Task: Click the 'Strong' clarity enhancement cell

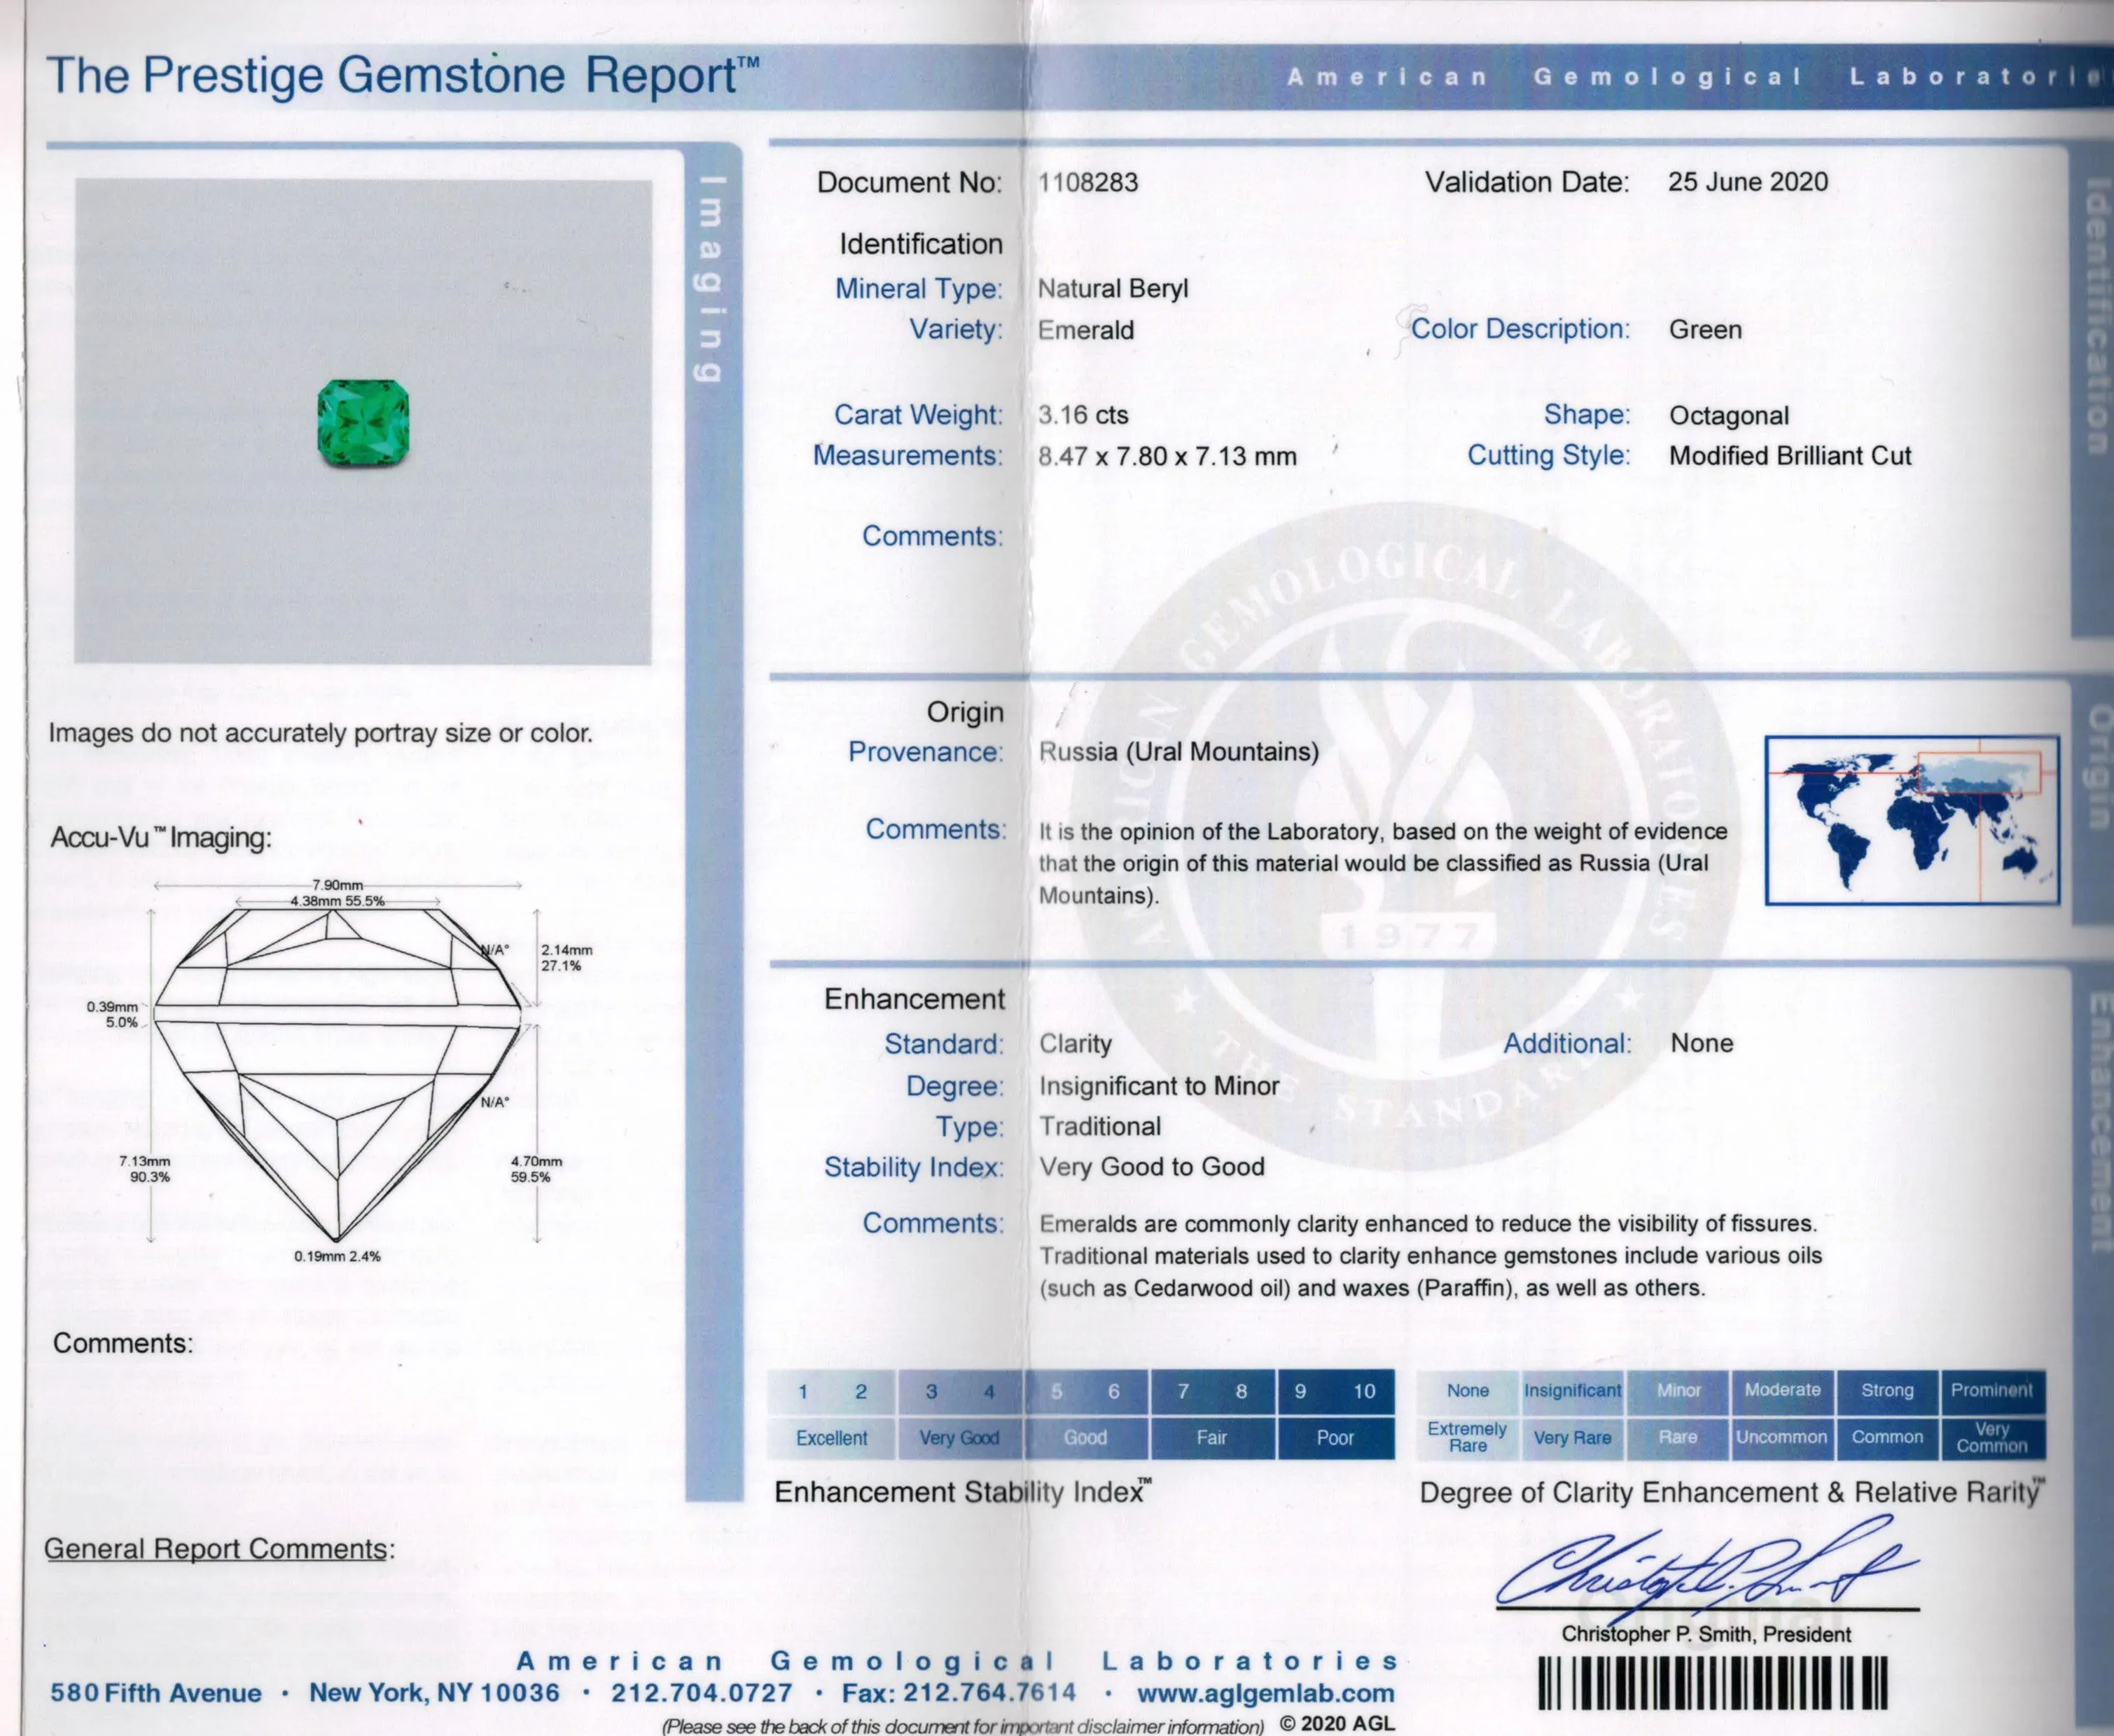Action: click(x=1887, y=1391)
